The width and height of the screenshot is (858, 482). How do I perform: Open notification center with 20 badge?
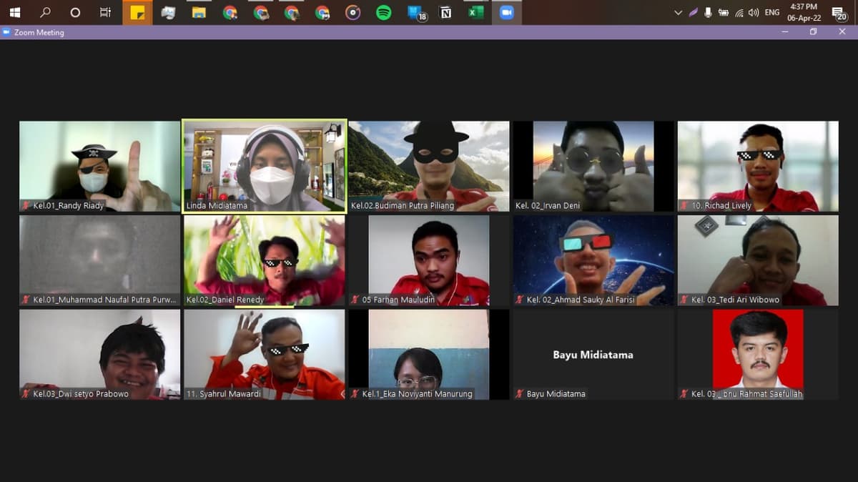[839, 13]
